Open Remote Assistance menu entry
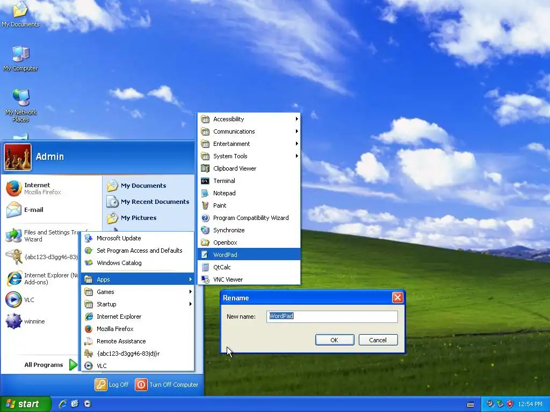 tap(137, 341)
